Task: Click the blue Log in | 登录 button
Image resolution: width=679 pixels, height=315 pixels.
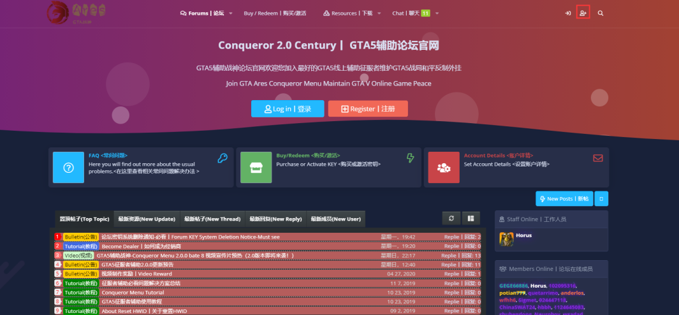Action: 288,109
